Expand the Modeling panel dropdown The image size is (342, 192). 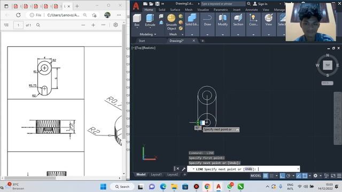[155, 34]
